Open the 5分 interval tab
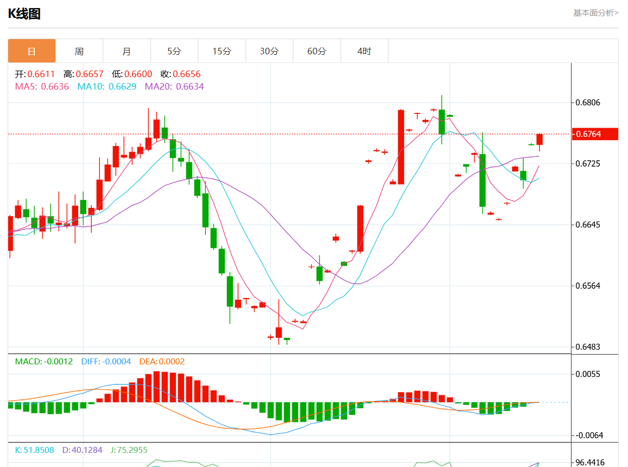 point(174,51)
